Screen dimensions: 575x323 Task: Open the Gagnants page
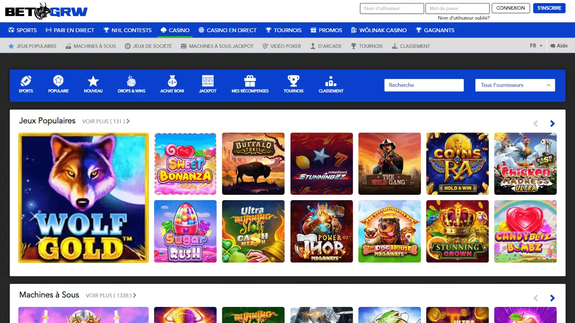435,30
